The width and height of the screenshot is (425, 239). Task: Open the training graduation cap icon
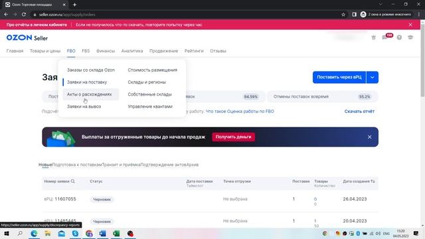(x=410, y=37)
